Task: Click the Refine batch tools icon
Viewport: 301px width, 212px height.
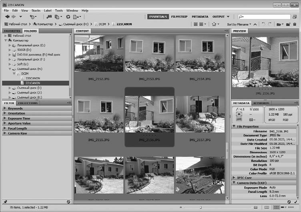Action: 59,17
